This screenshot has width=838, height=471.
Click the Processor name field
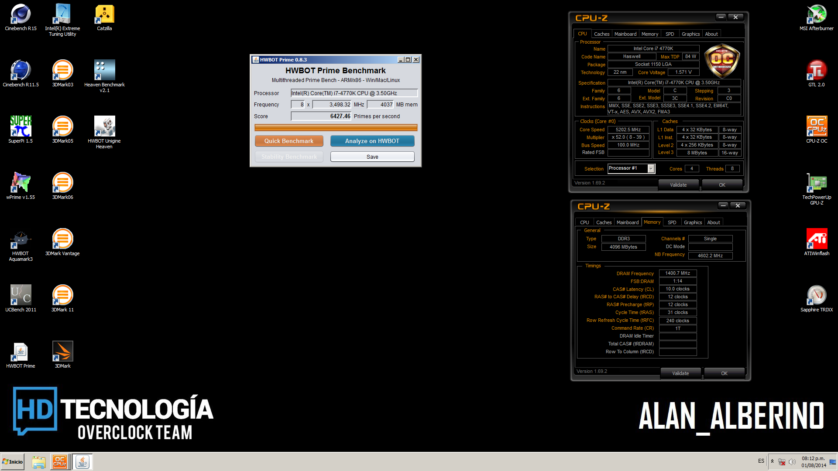pyautogui.click(x=354, y=93)
